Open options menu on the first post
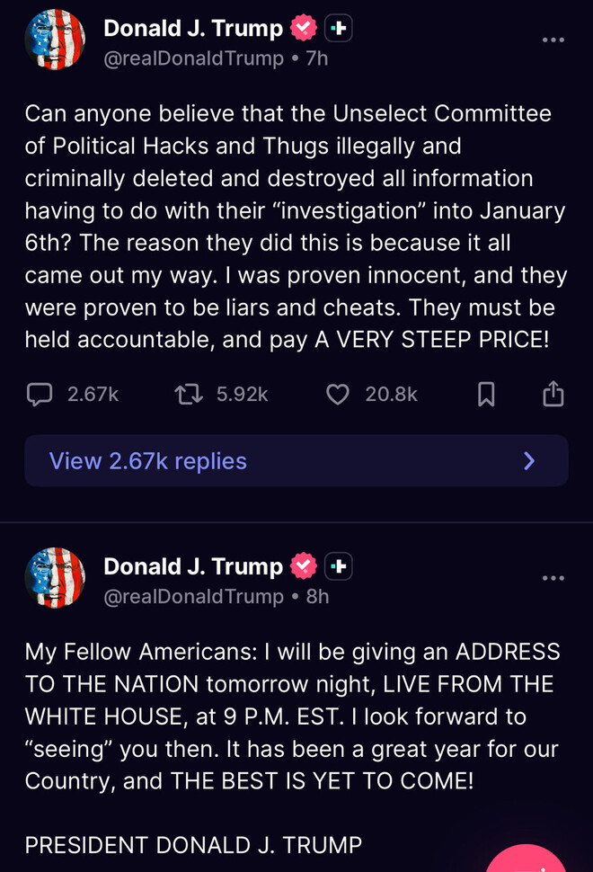Image resolution: width=593 pixels, height=872 pixels. pos(553,40)
